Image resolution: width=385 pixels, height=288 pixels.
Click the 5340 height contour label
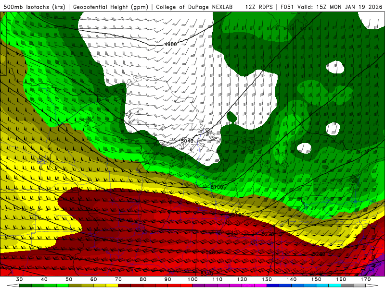(207, 274)
